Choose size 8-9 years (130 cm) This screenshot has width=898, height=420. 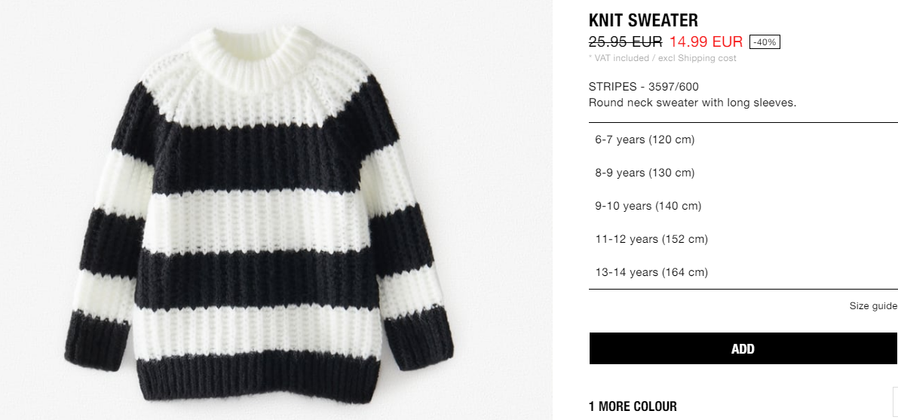[x=743, y=173]
